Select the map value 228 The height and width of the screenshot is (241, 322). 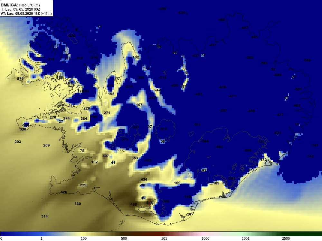tap(87, 108)
